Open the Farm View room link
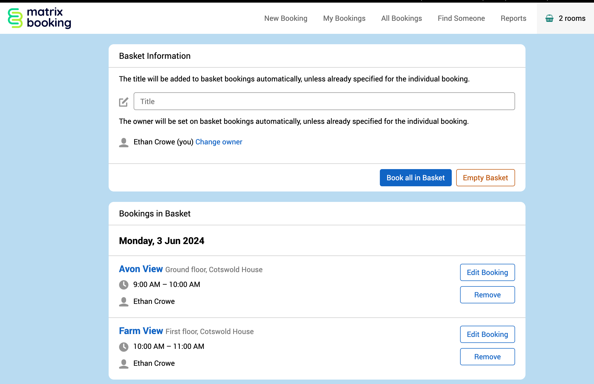Viewport: 594px width, 384px height. pyautogui.click(x=141, y=331)
